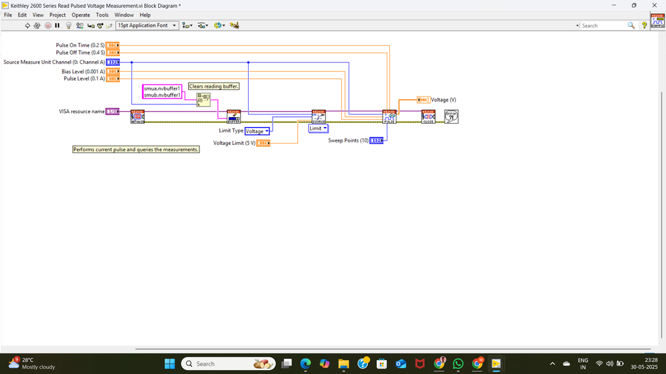Screen dimensions: 666x374
Task: Click the smua.nvbuffer1 string constant
Action: coord(162,89)
